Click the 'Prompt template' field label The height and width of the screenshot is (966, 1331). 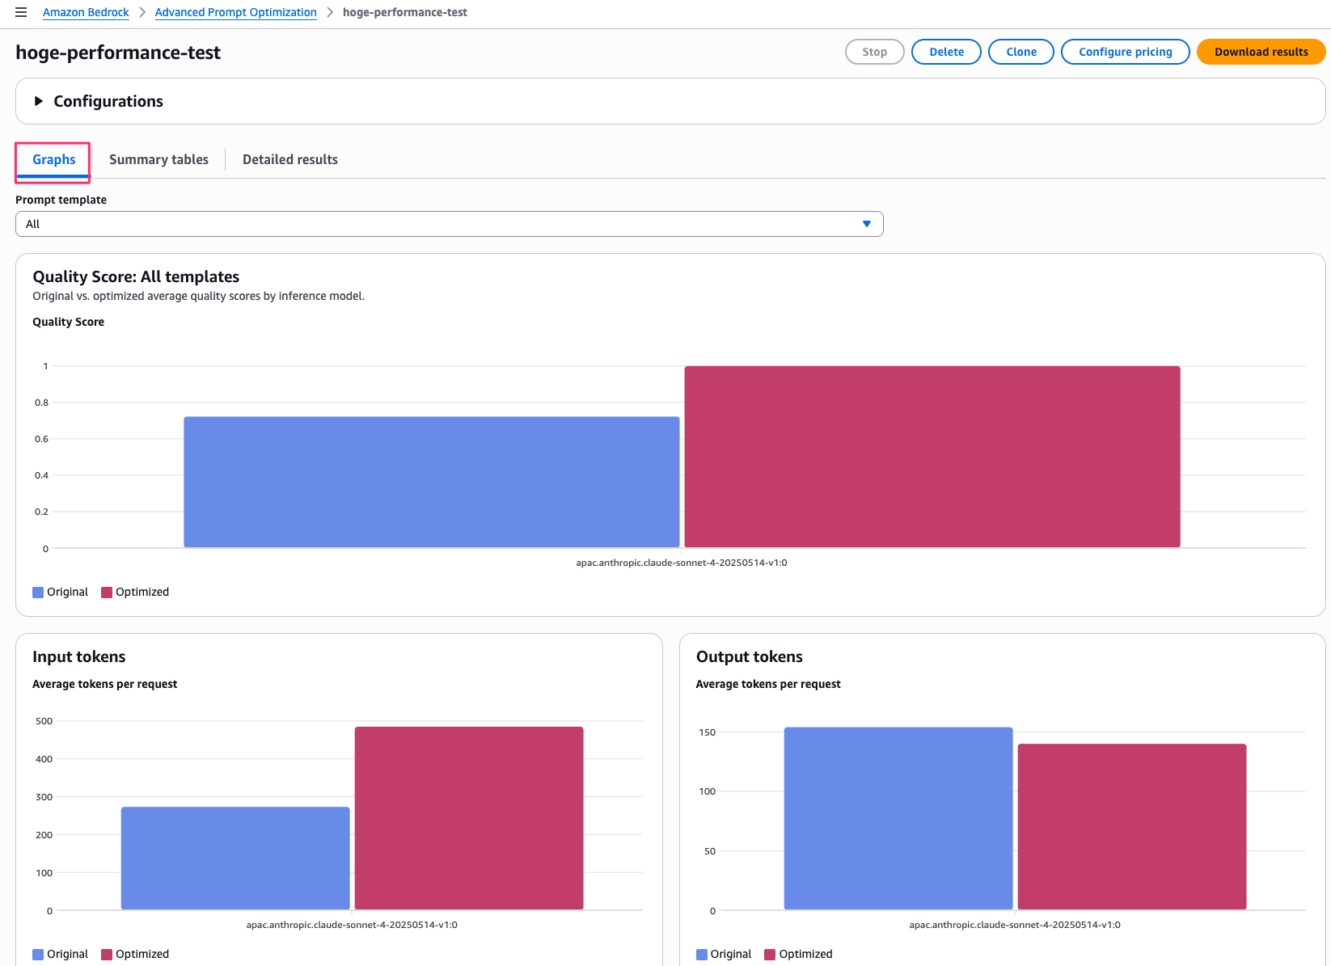[61, 200]
